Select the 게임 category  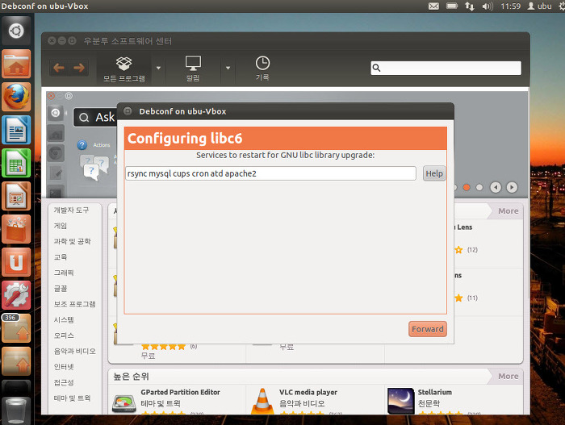(61, 226)
